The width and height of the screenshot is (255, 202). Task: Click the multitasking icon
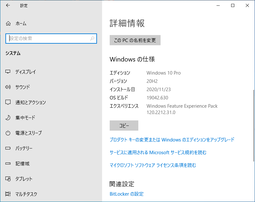click(x=8, y=194)
